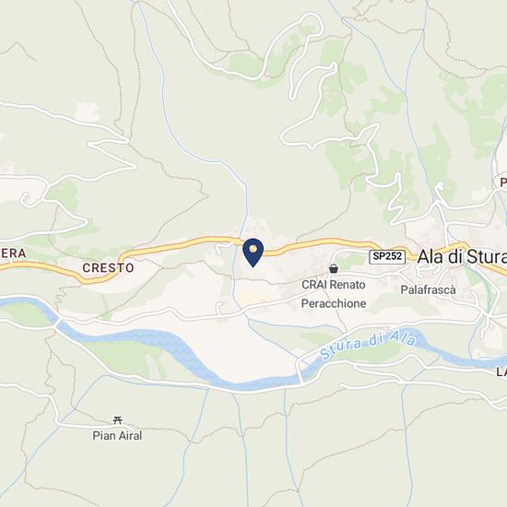507x507 pixels.
Task: Click the CRESTO locality label
Action: pos(108,267)
